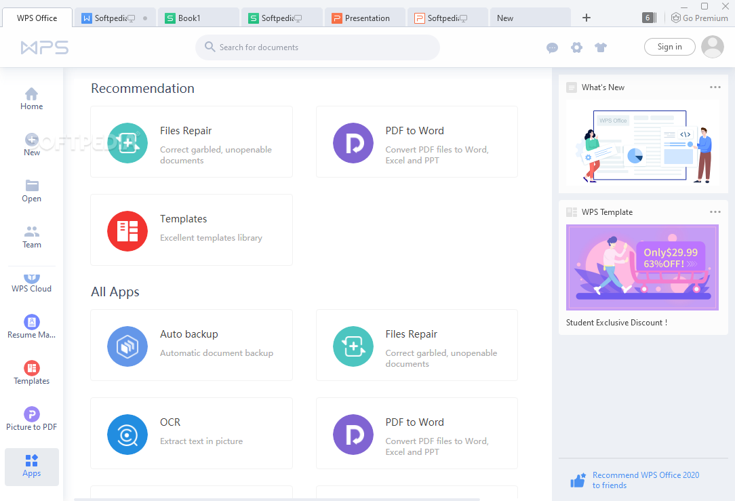Open the skin t-shirt icon

click(x=601, y=47)
